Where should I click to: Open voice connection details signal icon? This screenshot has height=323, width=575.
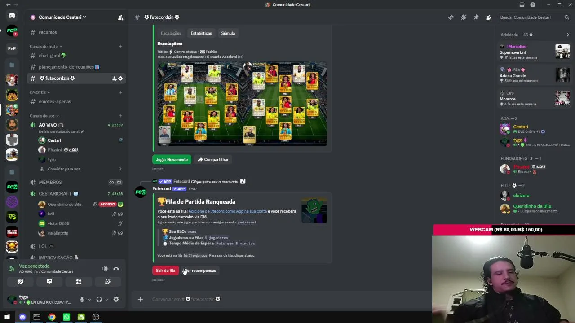(x=12, y=269)
